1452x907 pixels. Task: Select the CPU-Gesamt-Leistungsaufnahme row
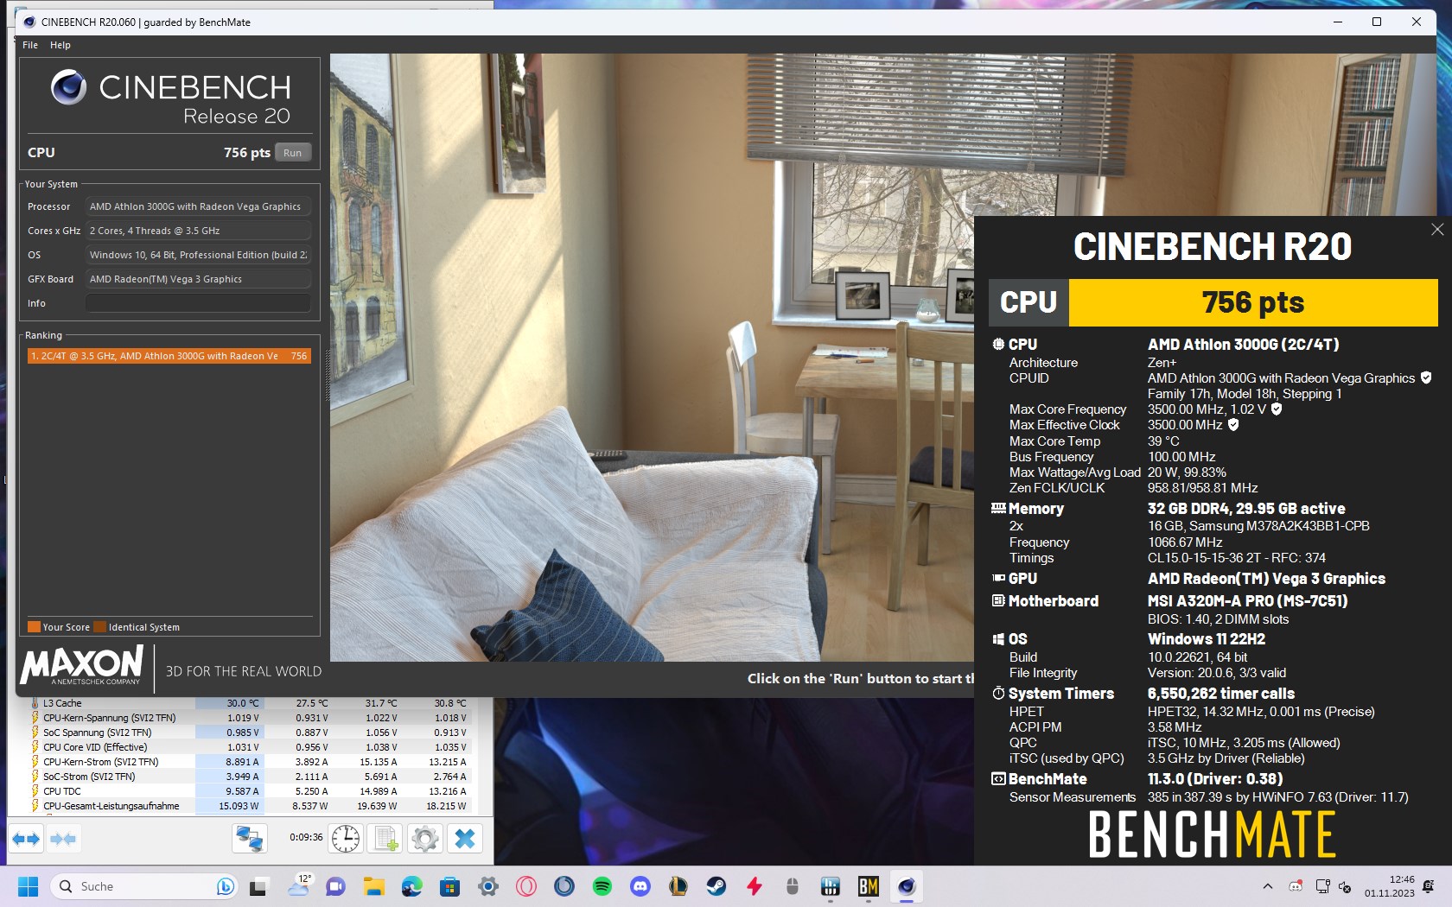pos(250,806)
